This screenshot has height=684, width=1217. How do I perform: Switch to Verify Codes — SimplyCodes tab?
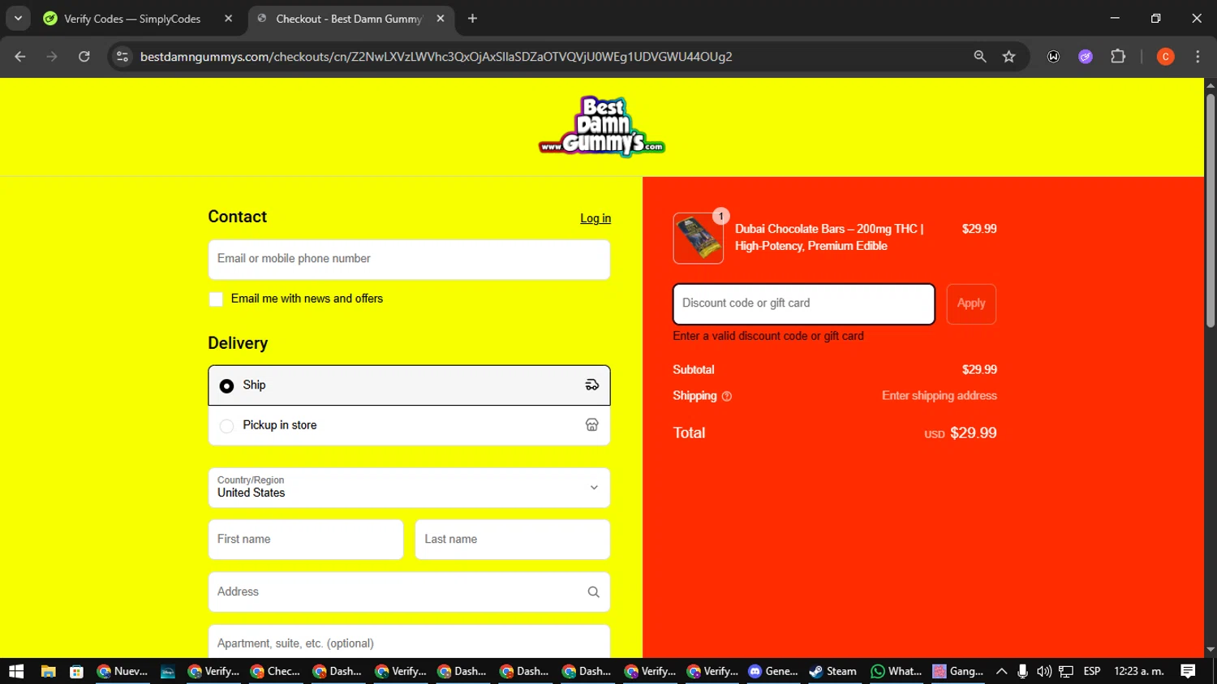point(132,19)
